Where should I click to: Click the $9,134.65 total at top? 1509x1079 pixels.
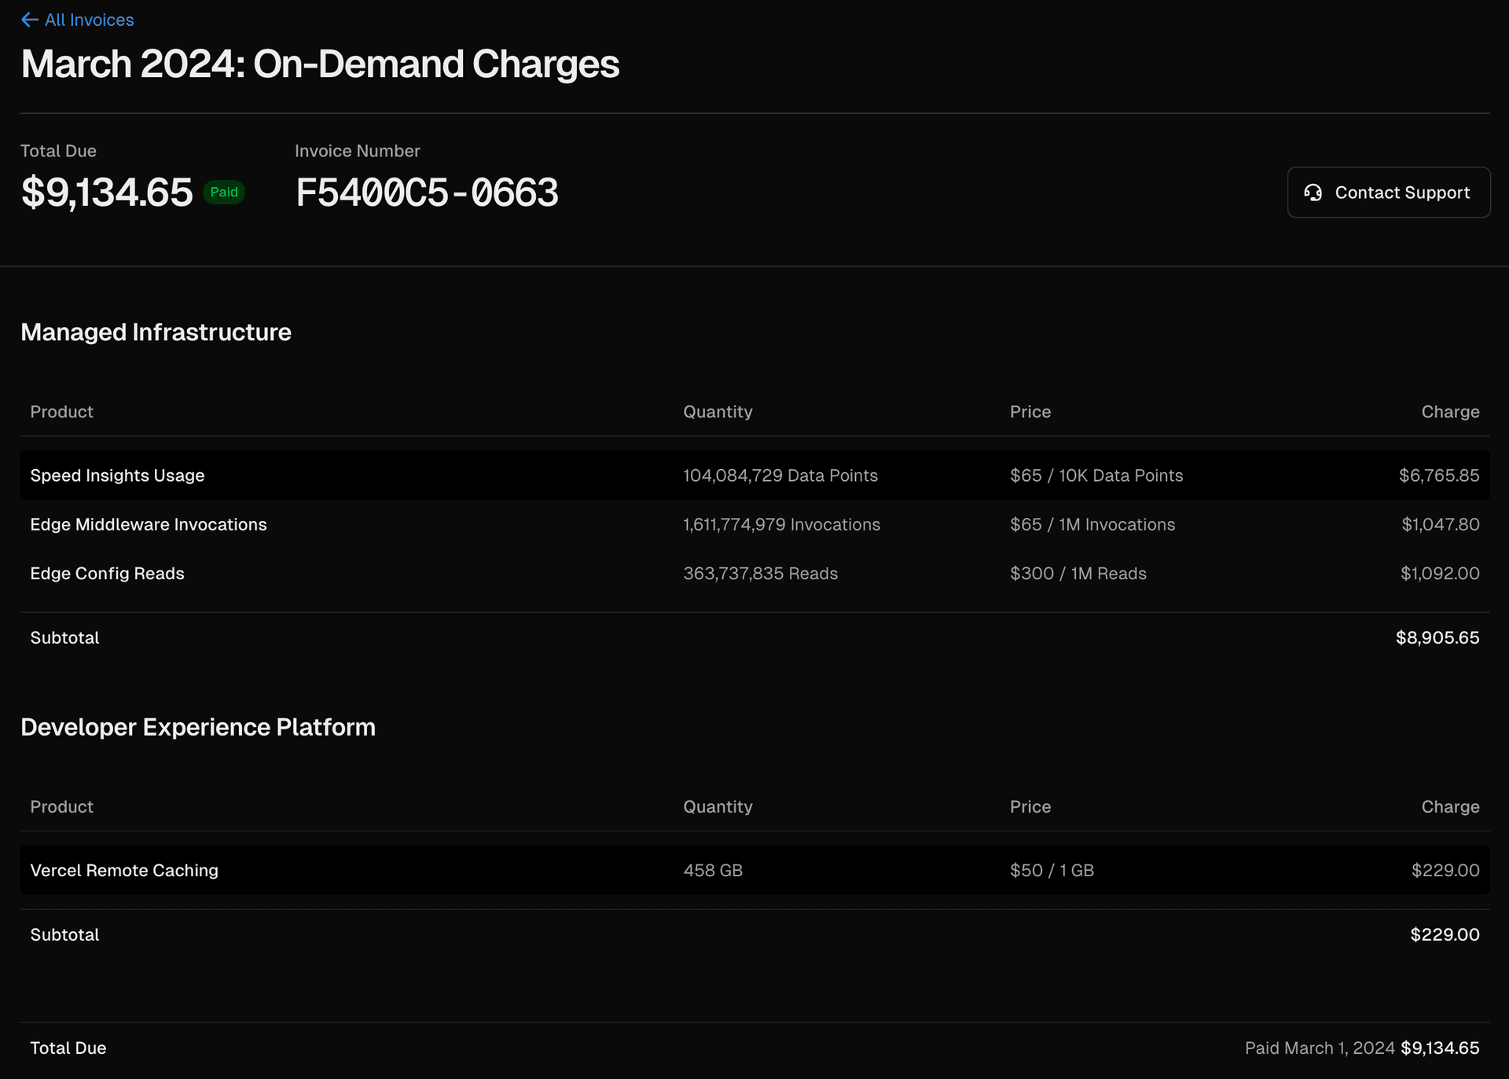tap(107, 193)
